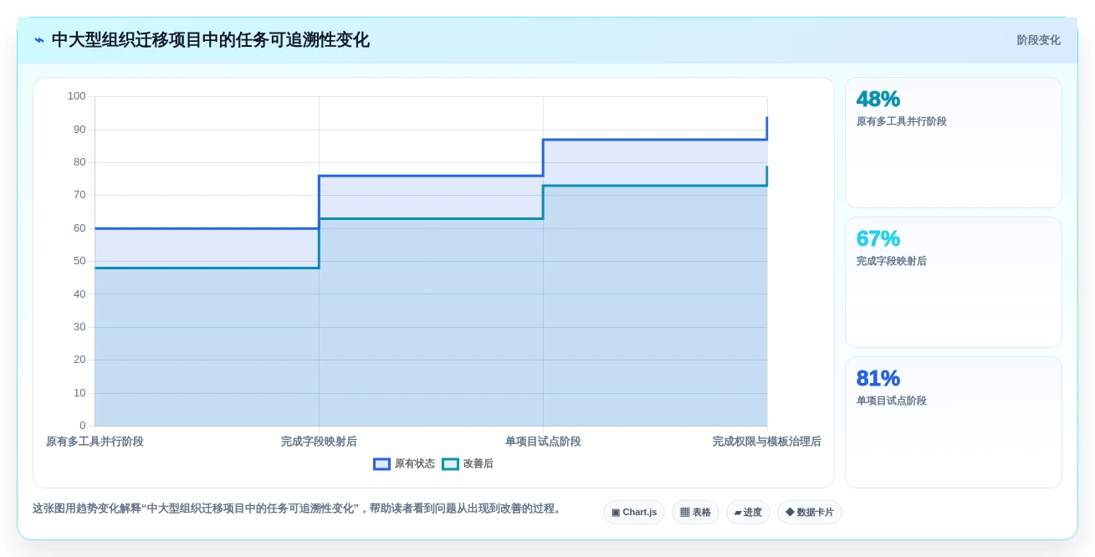Click the y-axis value 50
The width and height of the screenshot is (1095, 557).
pos(79,261)
